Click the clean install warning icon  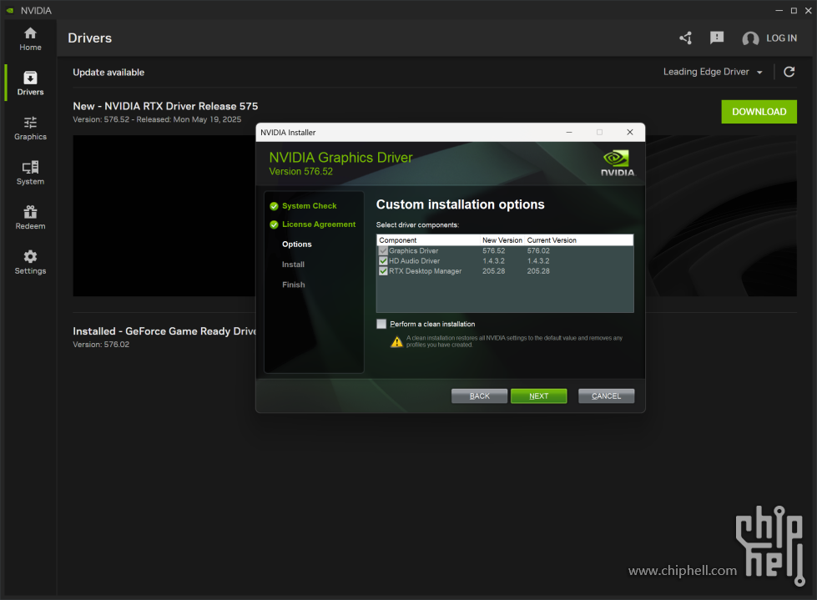click(x=397, y=341)
